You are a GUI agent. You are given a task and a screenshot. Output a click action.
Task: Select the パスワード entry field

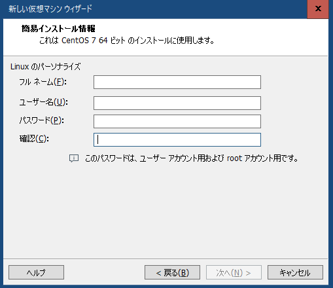tap(177, 121)
